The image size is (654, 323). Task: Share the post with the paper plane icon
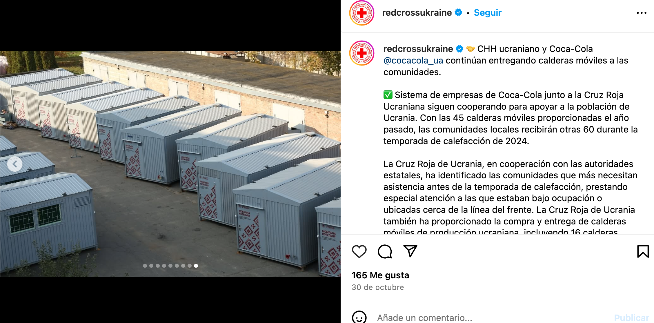410,251
